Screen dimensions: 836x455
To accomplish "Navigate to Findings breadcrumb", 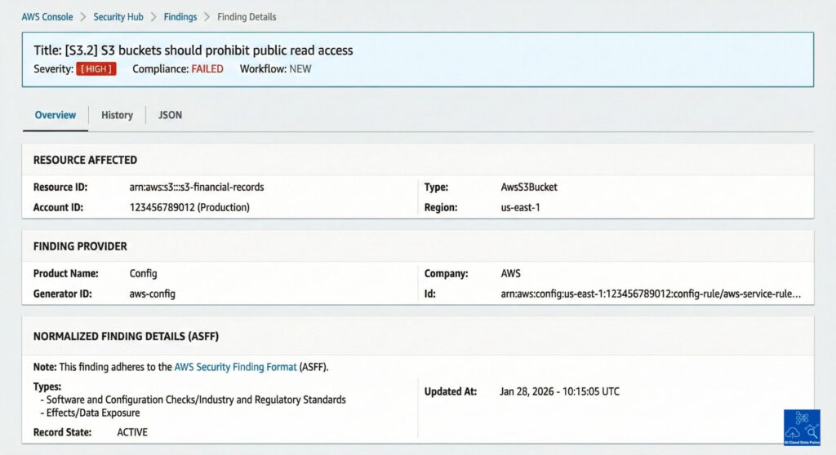I will click(x=180, y=17).
